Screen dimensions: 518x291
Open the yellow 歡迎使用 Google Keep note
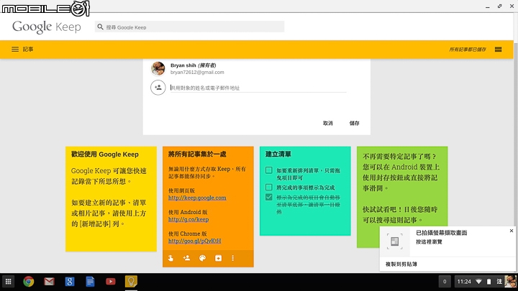[111, 199]
